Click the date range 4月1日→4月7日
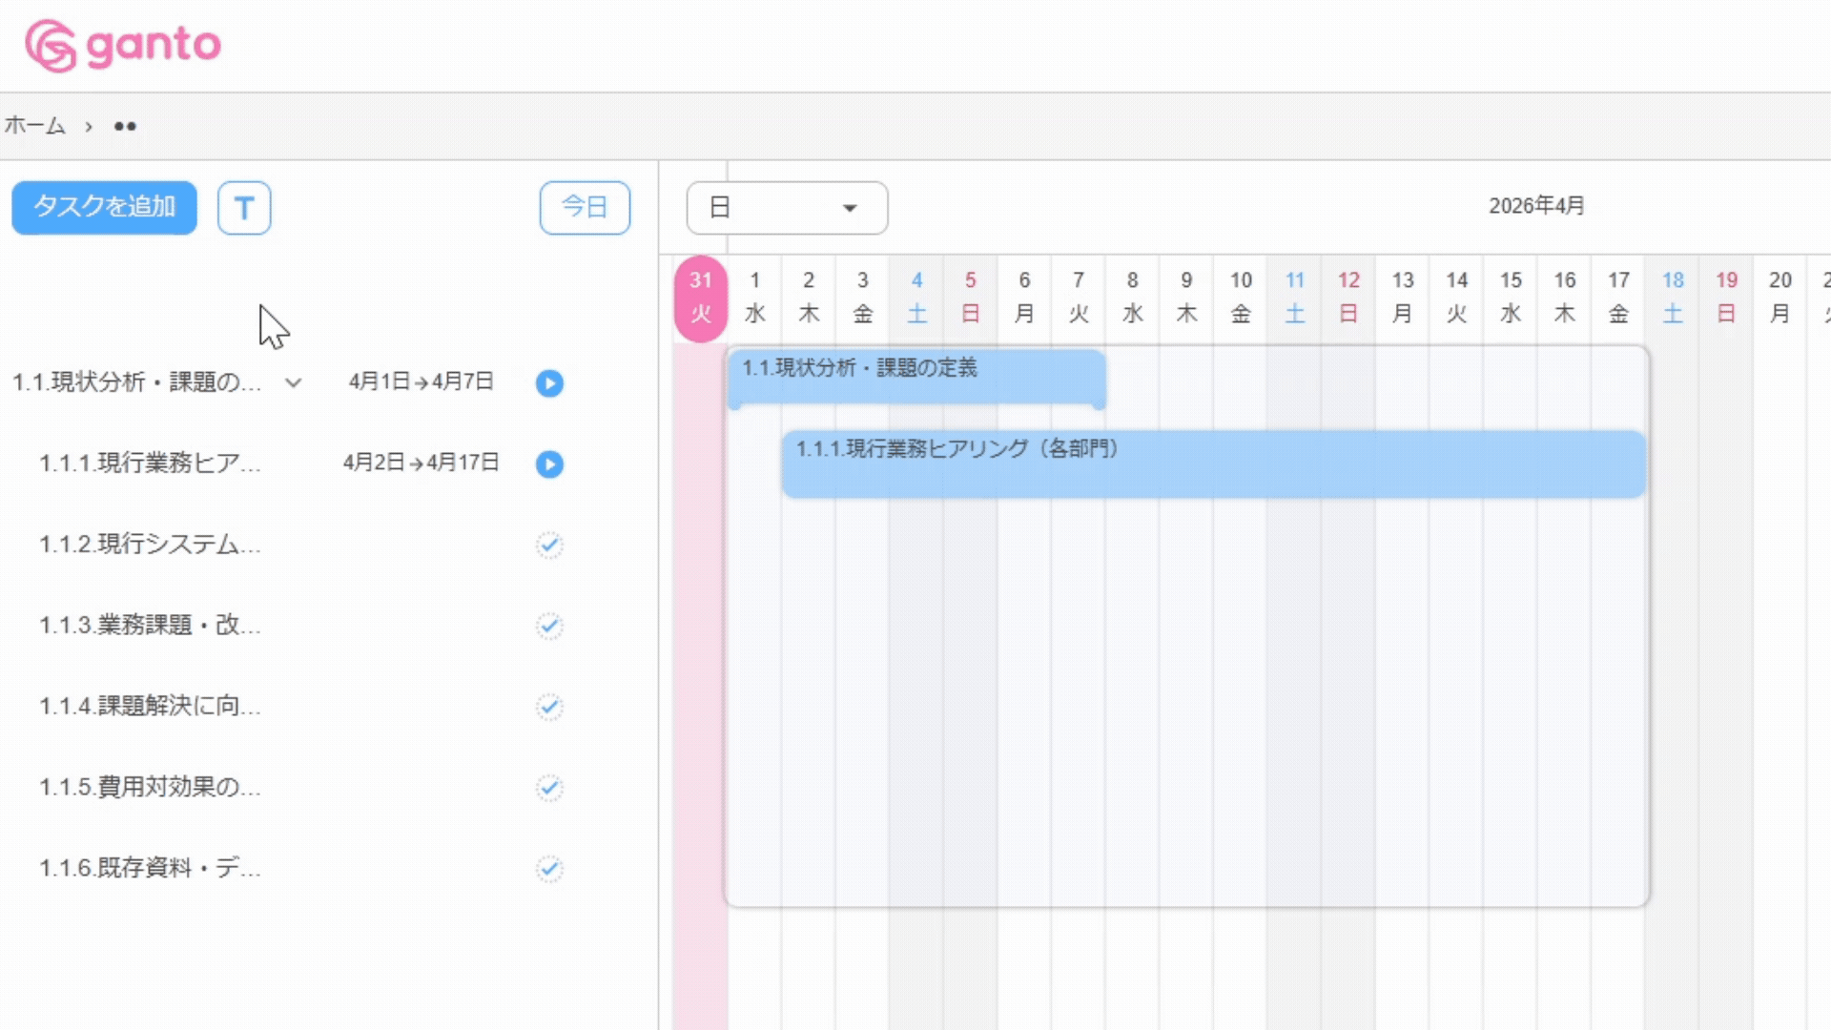Screen dimensions: 1831x1030 pos(422,381)
